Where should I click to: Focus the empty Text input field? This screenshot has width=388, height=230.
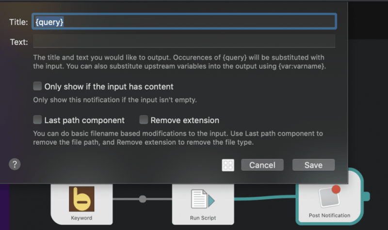tap(184, 42)
